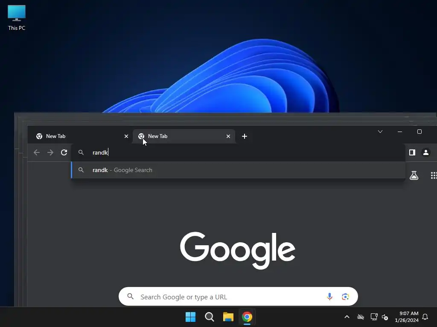The width and height of the screenshot is (437, 327).
Task: Open the OneDrive cloud tray icon
Action: [361, 317]
